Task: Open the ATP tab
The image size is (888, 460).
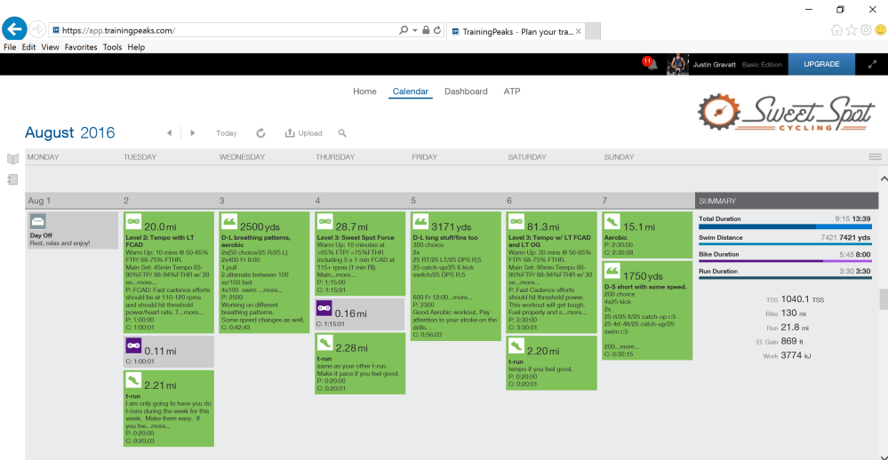Action: 512,91
